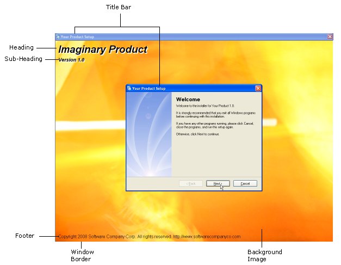The image size is (341, 265).
Task: Click the installer icon in the dialog title bar
Action: [x=129, y=88]
